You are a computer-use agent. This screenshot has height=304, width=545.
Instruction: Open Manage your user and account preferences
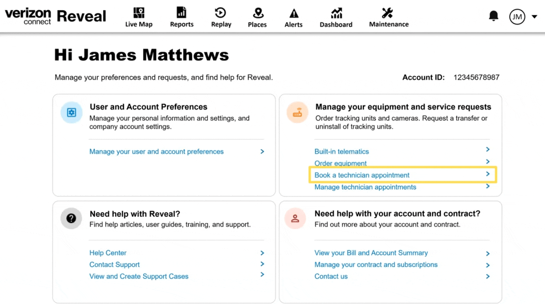157,151
